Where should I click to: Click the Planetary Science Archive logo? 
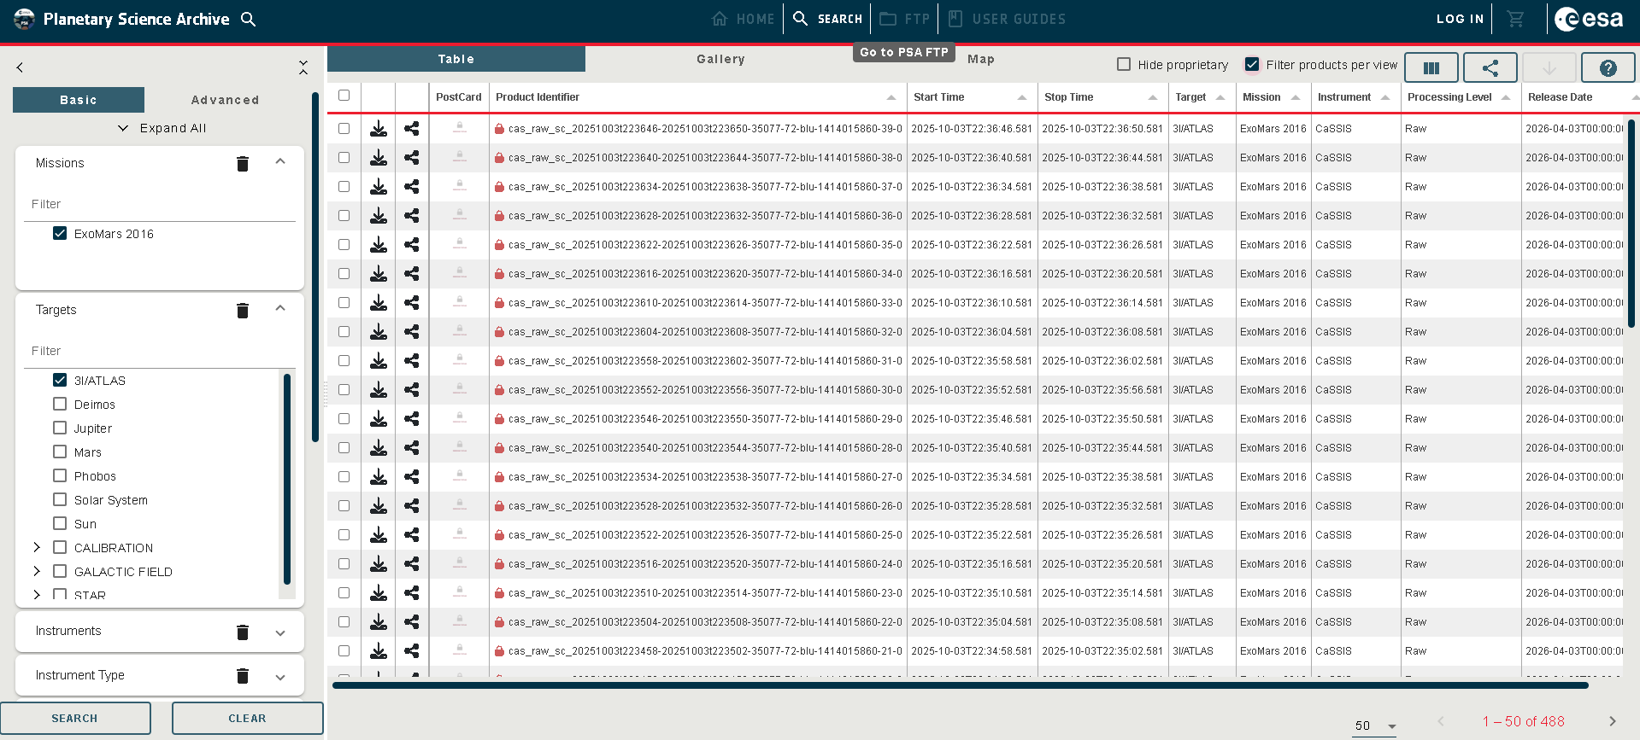(25, 19)
